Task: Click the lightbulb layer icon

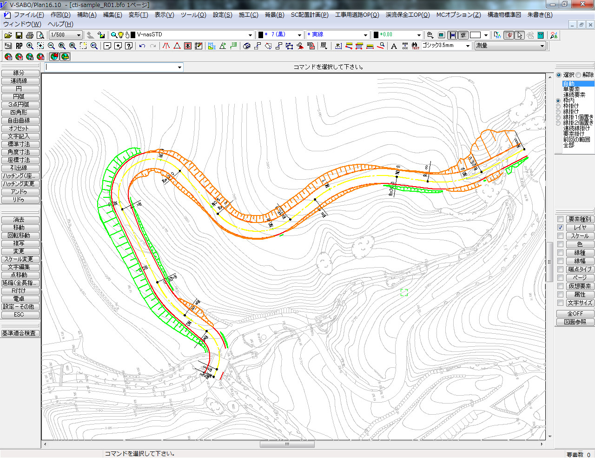Action: point(121,35)
